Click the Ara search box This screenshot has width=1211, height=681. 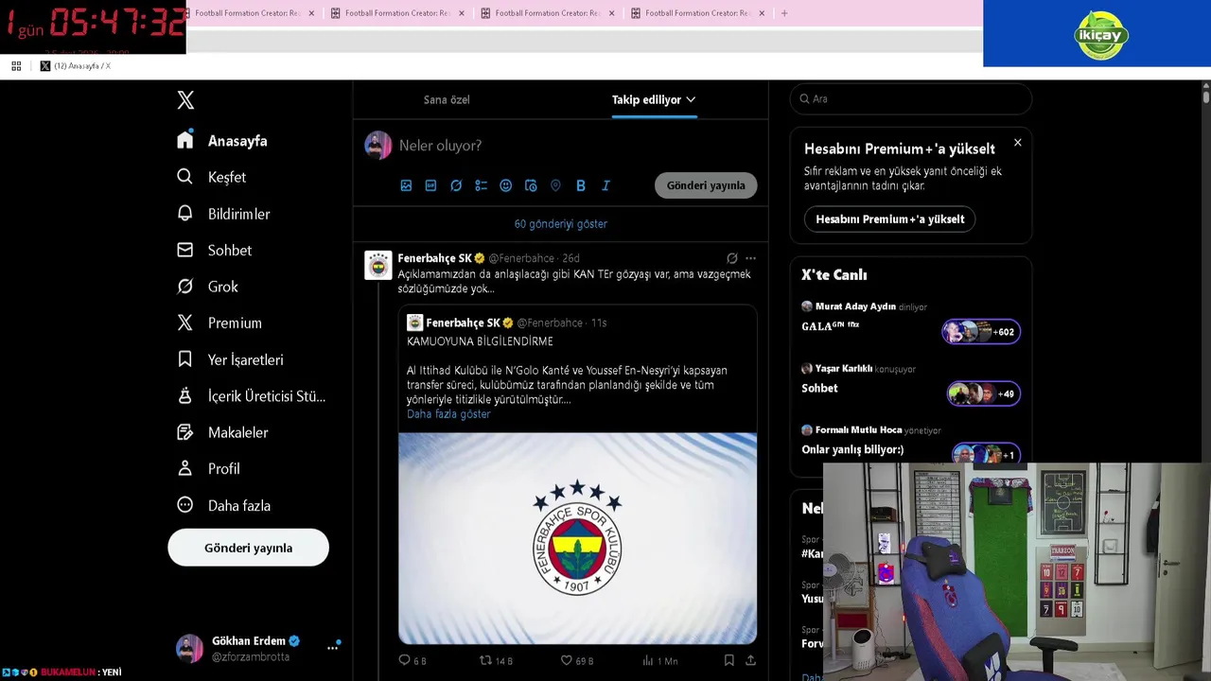coord(911,99)
